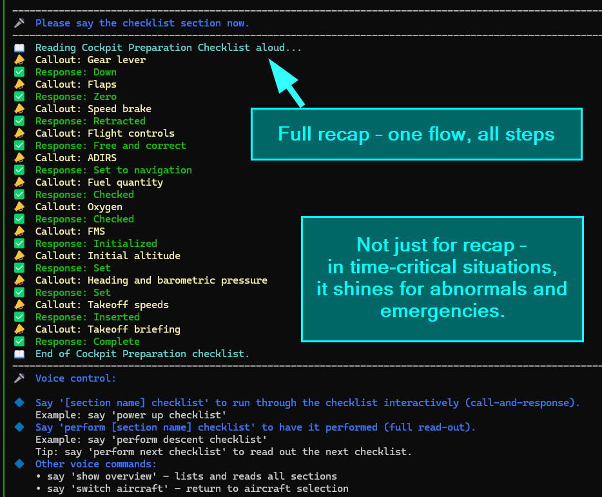Click the bell icon beside 'Callout: FMS'
This screenshot has height=497, width=602.
tap(19, 231)
